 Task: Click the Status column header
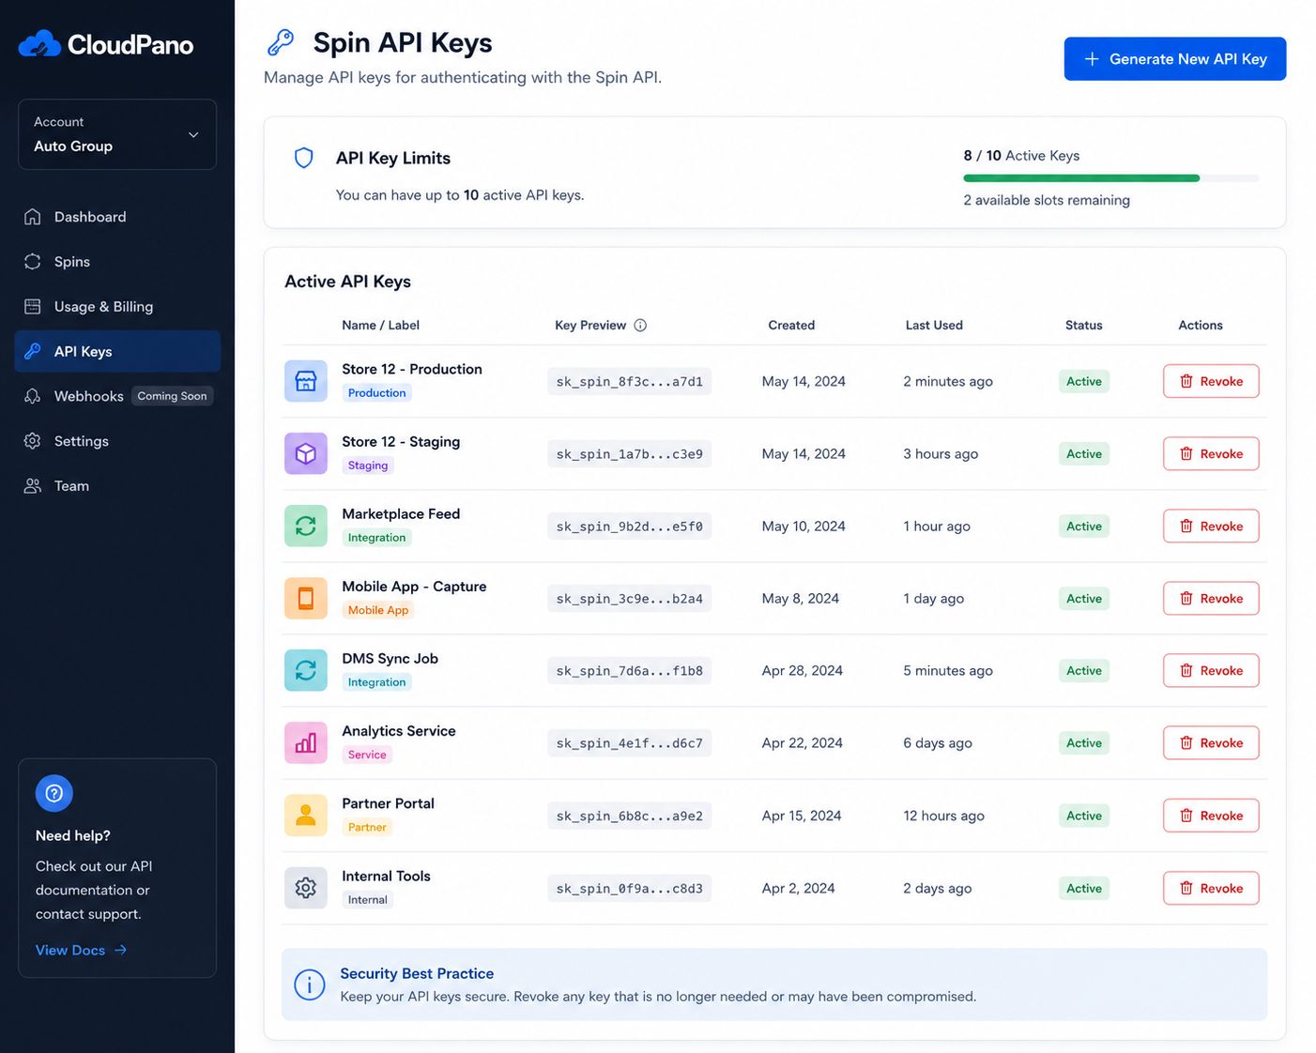[1084, 326]
